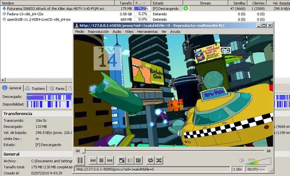Open the Ayuda menu in VLC

click(175, 32)
